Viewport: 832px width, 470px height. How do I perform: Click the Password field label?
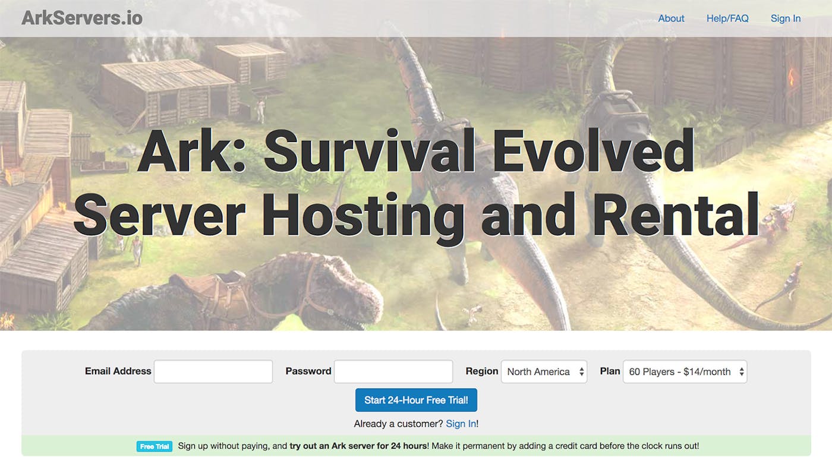(308, 371)
